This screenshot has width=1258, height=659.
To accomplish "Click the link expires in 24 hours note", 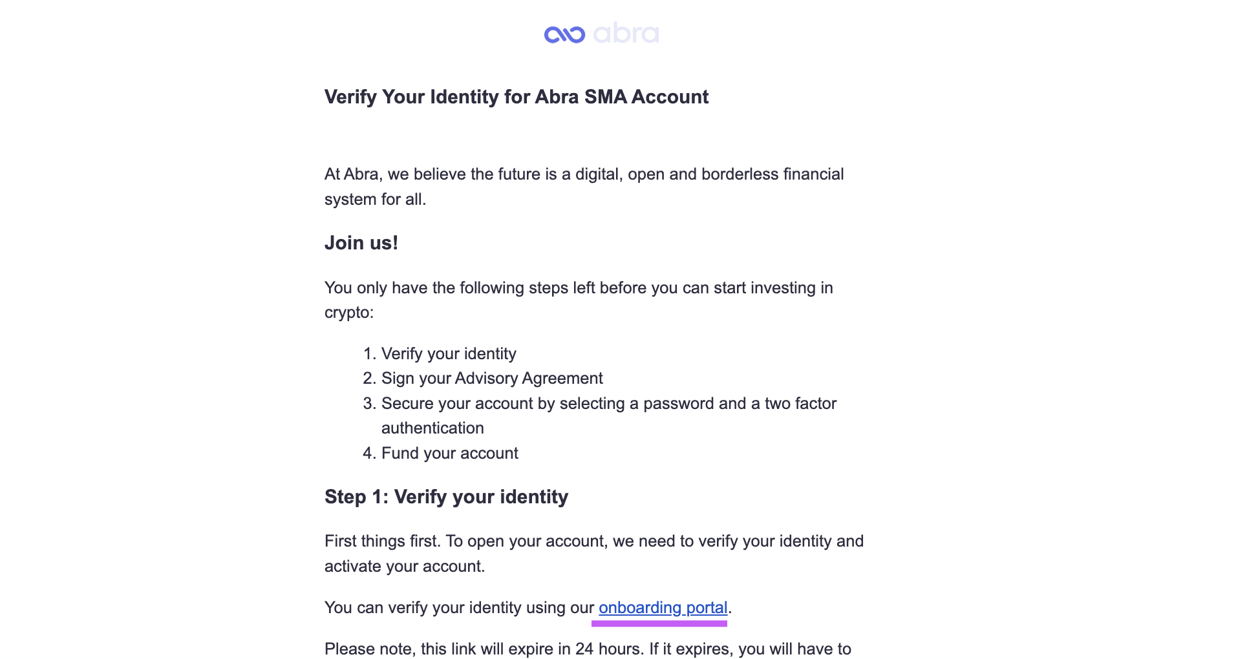I will [588, 649].
